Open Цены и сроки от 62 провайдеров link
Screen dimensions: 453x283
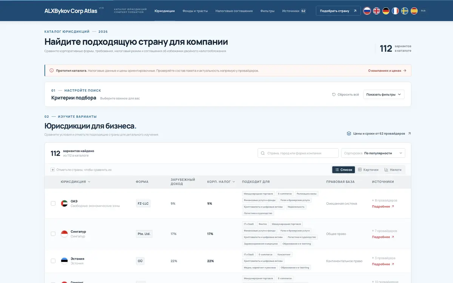[x=379, y=134]
